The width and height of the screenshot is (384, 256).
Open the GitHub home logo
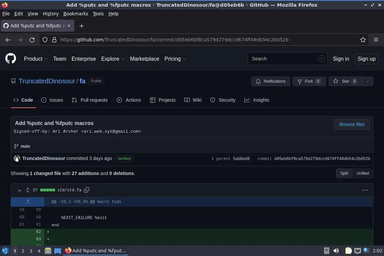(11, 59)
